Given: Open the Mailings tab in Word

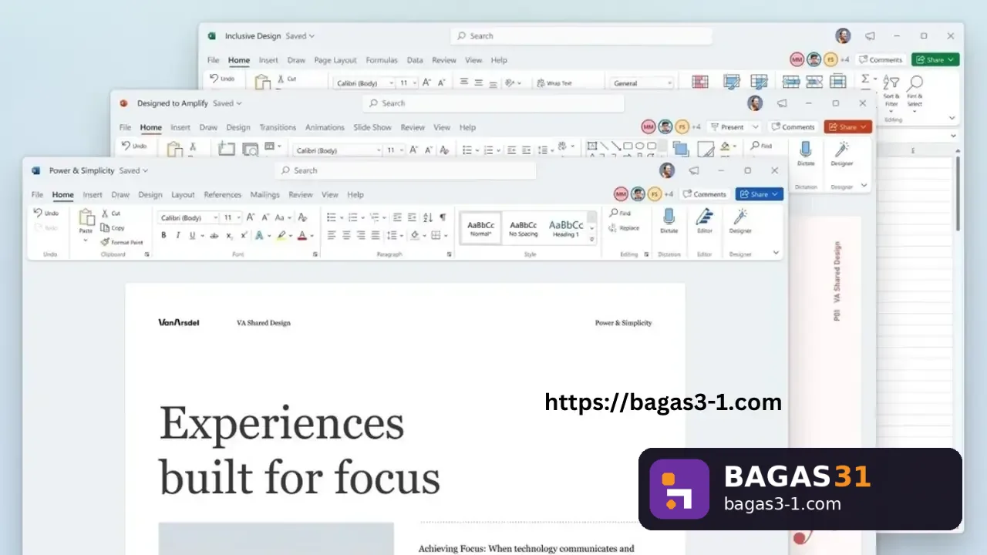Looking at the screenshot, I should pos(265,195).
